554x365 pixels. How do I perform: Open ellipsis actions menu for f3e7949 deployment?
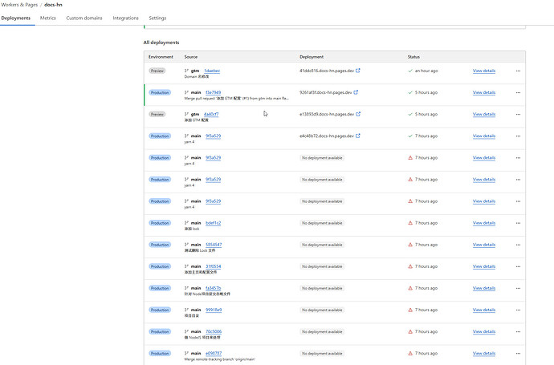click(x=518, y=92)
